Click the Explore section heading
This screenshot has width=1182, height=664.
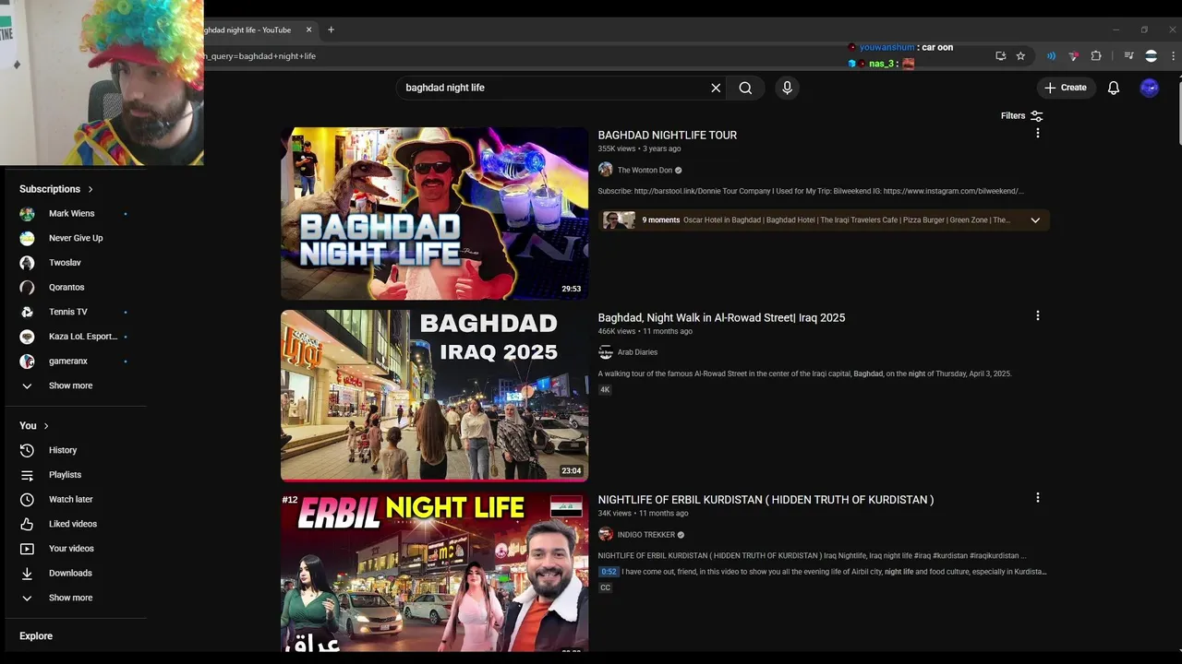point(36,636)
